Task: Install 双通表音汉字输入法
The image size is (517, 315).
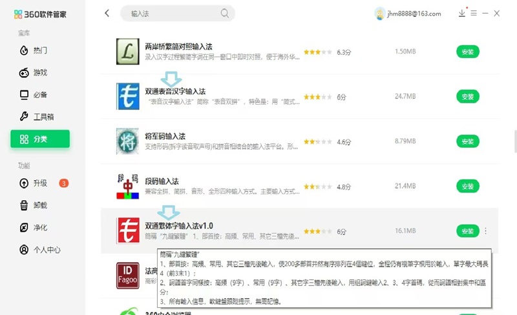Action: click(x=468, y=97)
